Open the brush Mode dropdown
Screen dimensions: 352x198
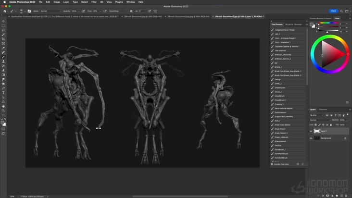tap(50, 11)
